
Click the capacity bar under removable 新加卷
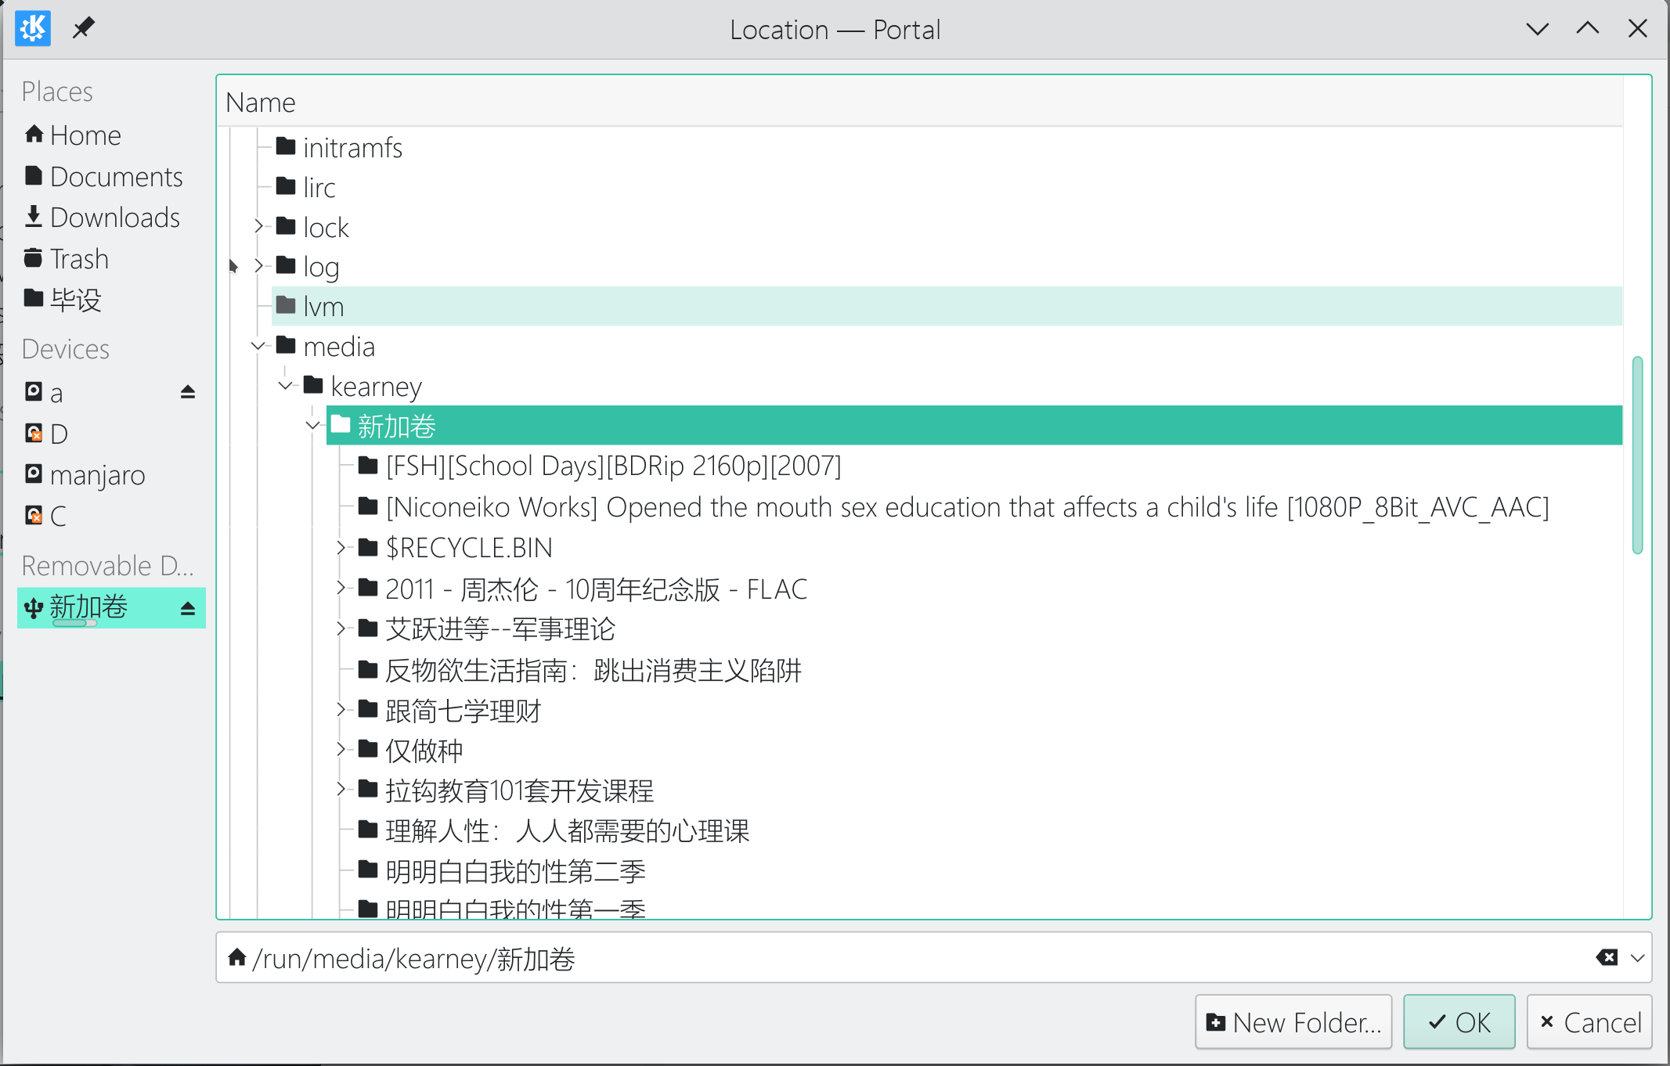(x=75, y=624)
